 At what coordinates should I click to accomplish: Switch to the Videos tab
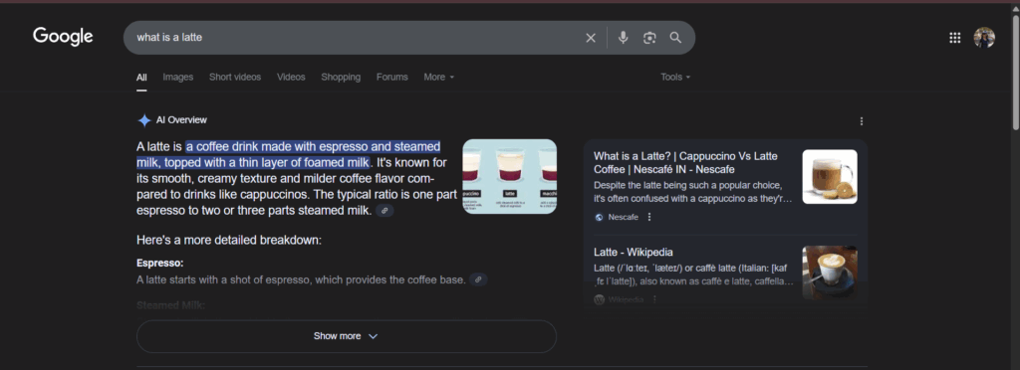pyautogui.click(x=291, y=78)
